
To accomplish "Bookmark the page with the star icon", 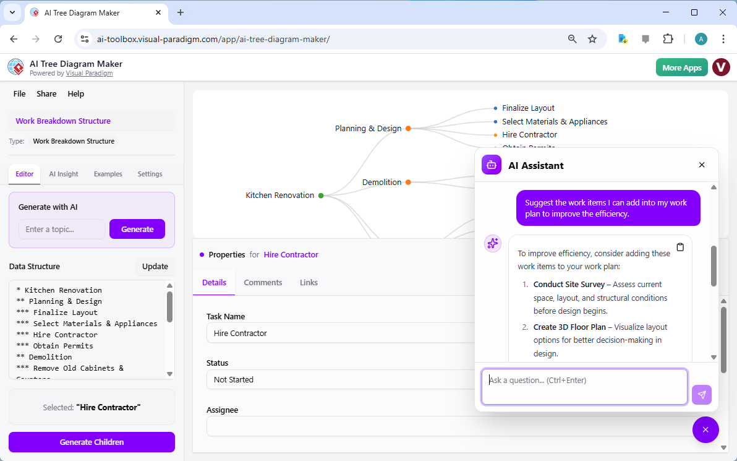I will 592,38.
